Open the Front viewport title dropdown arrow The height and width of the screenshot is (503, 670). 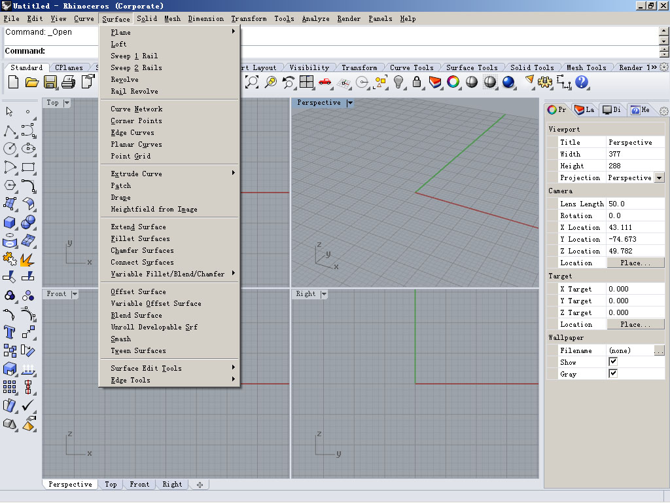click(75, 294)
